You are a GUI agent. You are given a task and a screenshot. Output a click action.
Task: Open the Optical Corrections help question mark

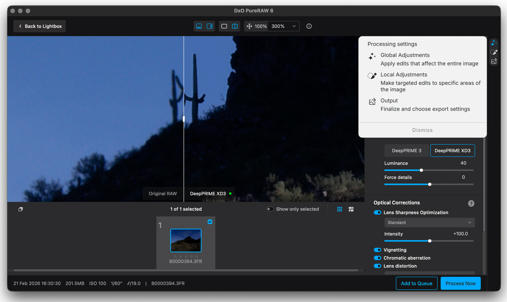point(471,203)
